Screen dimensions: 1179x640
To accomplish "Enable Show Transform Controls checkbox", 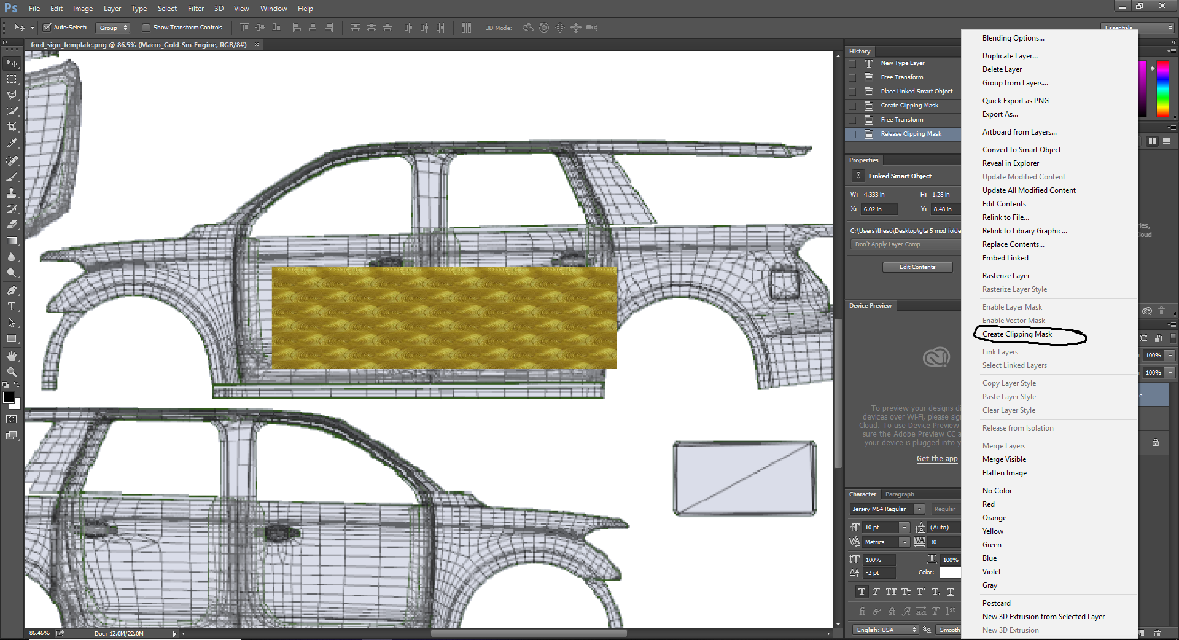I will coord(146,28).
